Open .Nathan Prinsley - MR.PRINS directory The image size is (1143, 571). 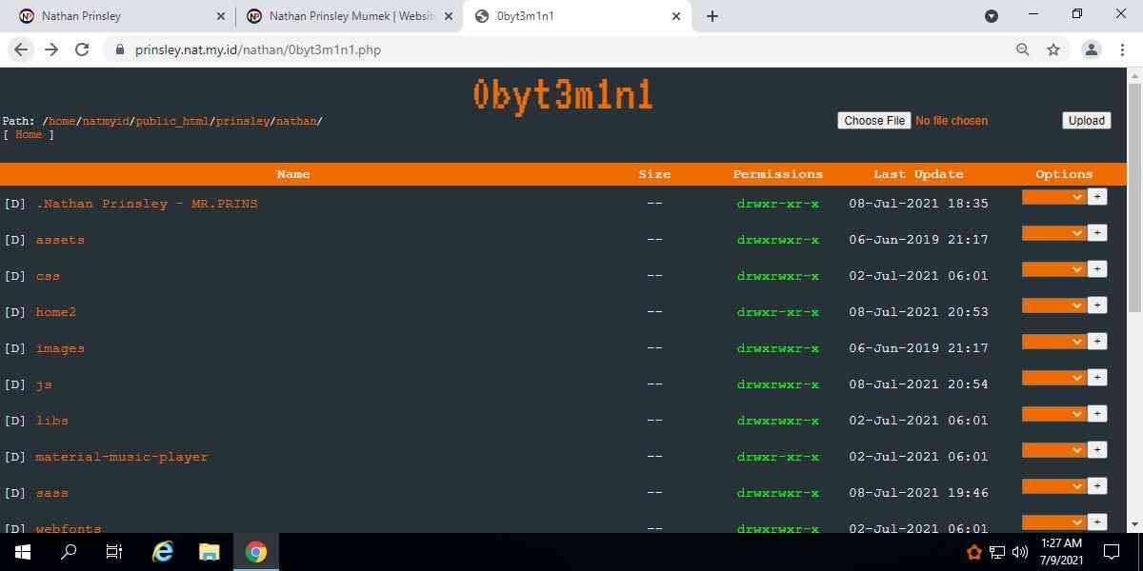click(x=147, y=204)
